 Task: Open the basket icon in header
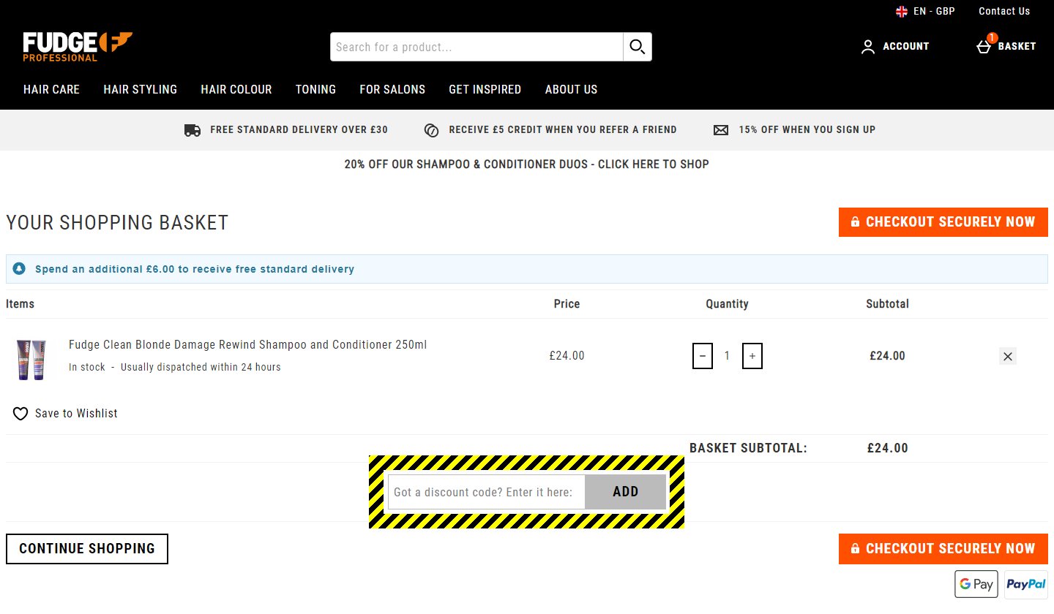pos(984,46)
